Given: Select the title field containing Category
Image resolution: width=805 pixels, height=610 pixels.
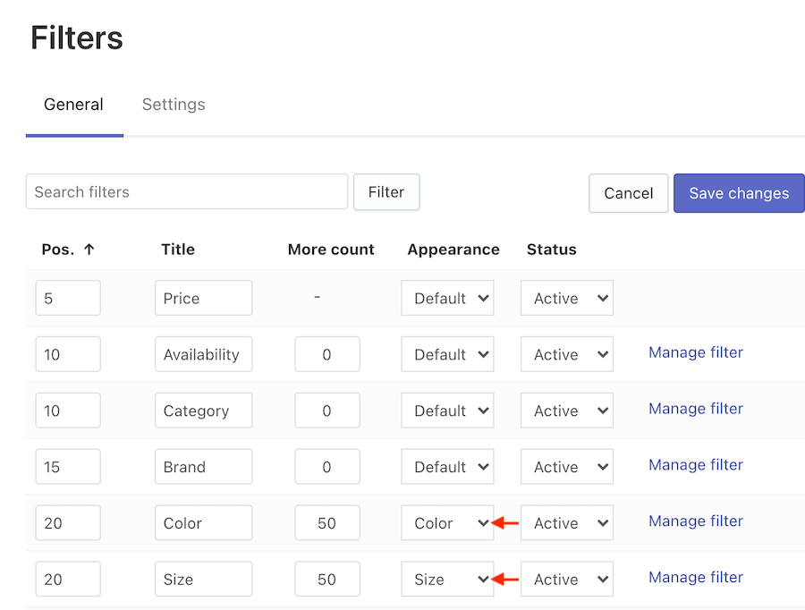Looking at the screenshot, I should (203, 410).
